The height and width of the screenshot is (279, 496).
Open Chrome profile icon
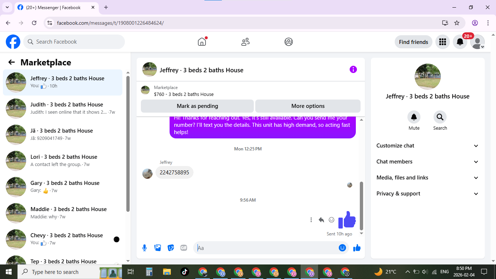(475, 23)
